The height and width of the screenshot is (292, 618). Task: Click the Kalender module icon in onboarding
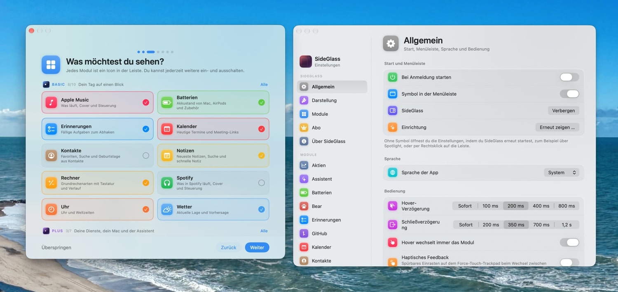[167, 129]
